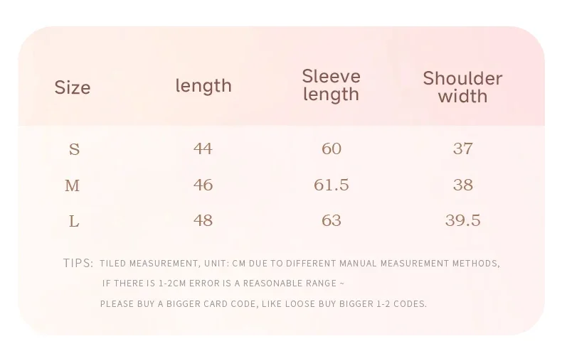This screenshot has width=562, height=351.
Task: Select the S size row label
Action: pyautogui.click(x=74, y=149)
